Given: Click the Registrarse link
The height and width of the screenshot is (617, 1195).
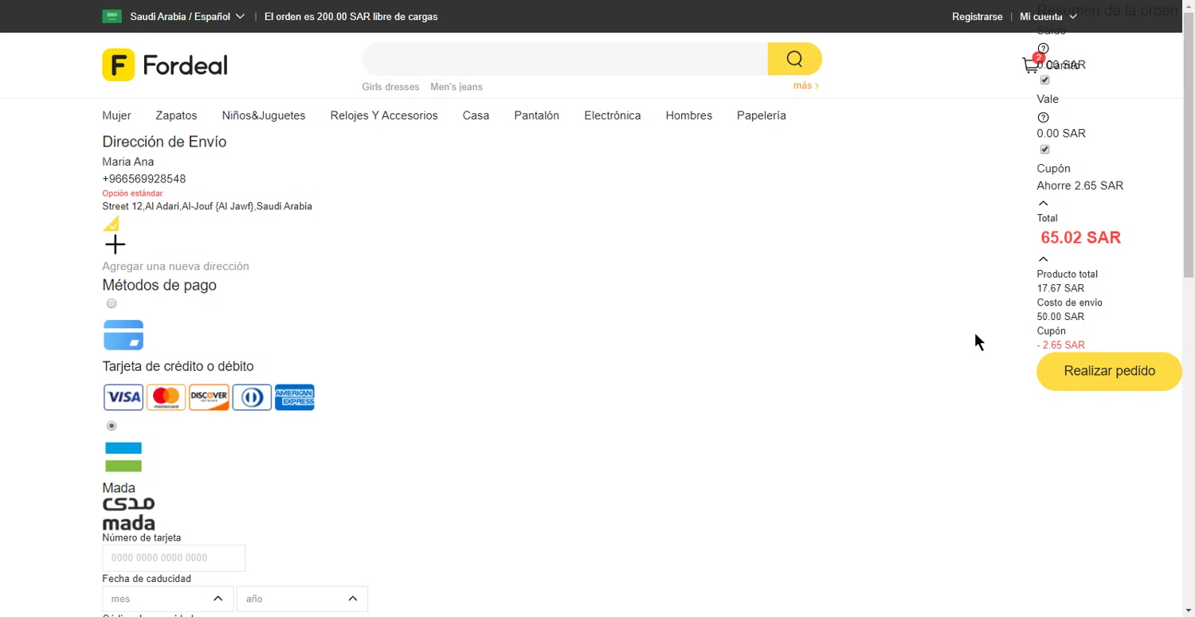Looking at the screenshot, I should 978,17.
